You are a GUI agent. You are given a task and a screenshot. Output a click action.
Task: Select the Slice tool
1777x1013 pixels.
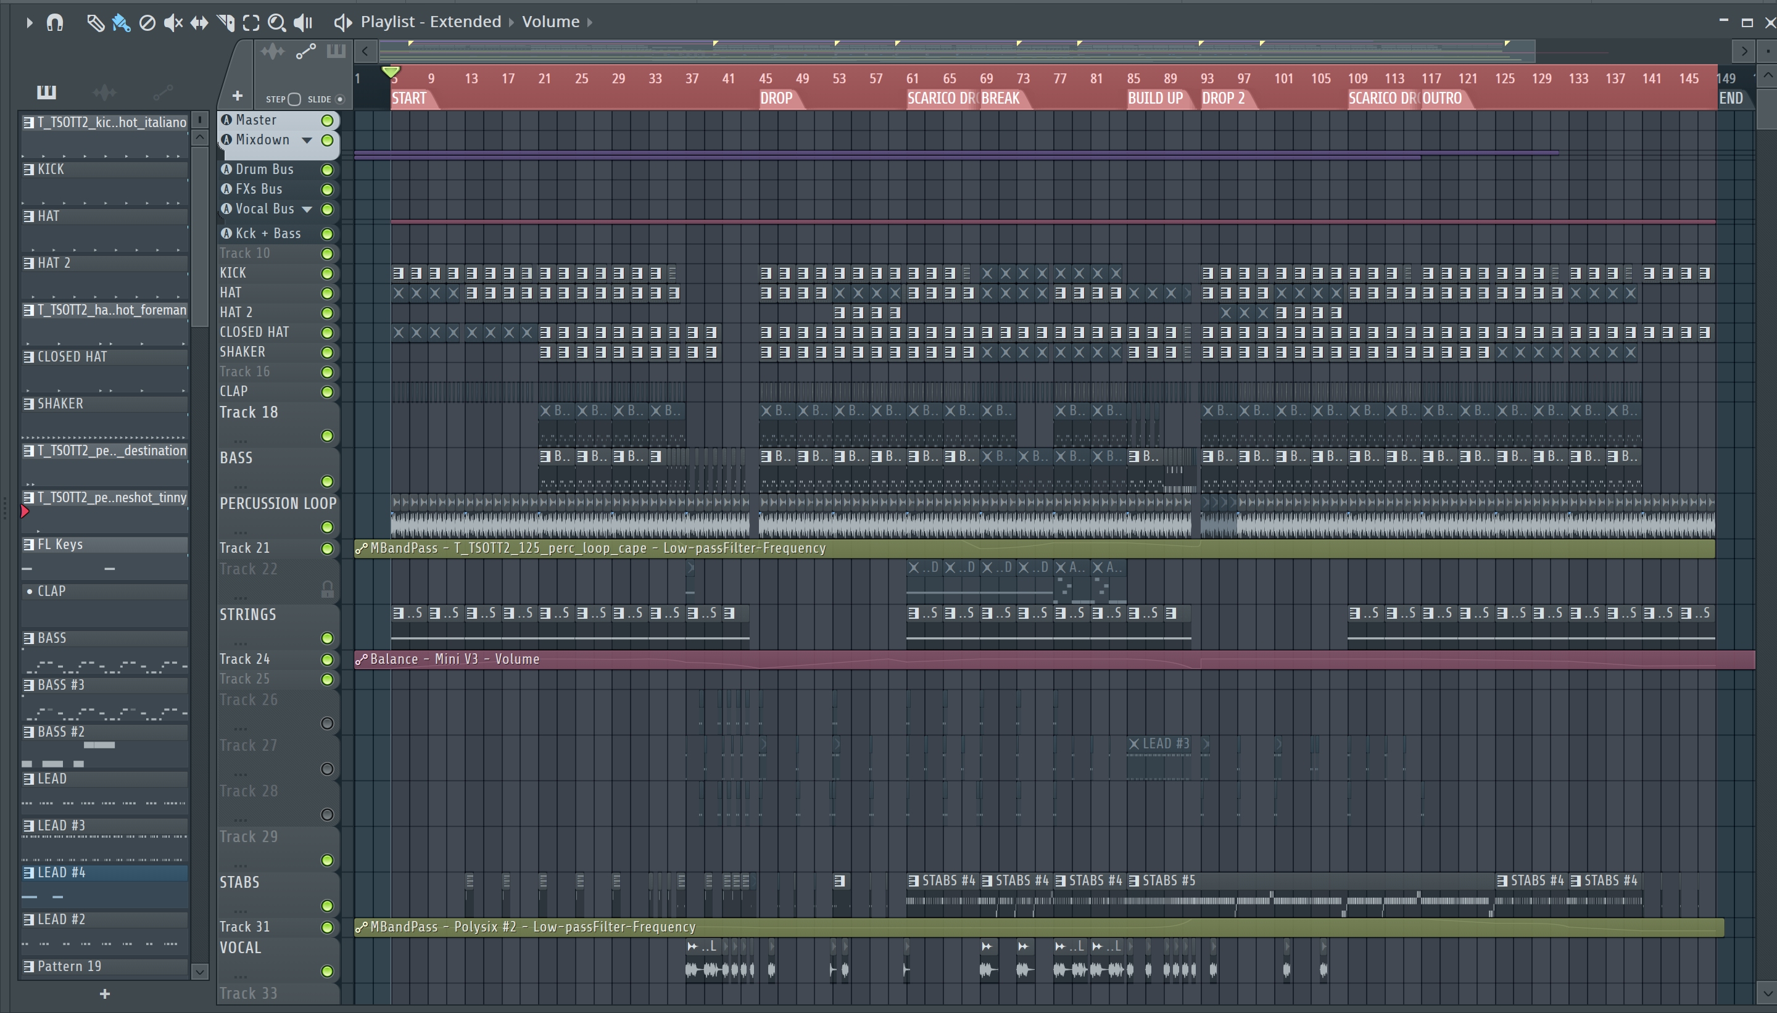click(225, 23)
